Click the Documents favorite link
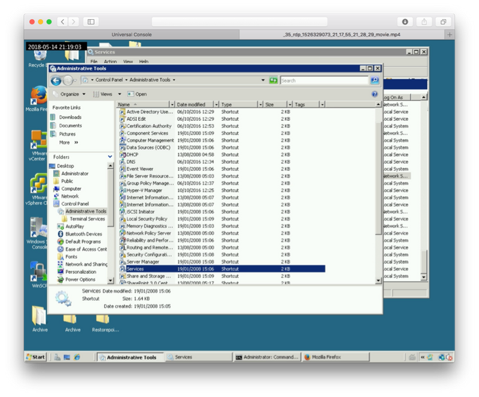 pyautogui.click(x=70, y=126)
